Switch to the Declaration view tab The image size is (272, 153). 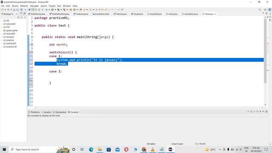click(59, 112)
